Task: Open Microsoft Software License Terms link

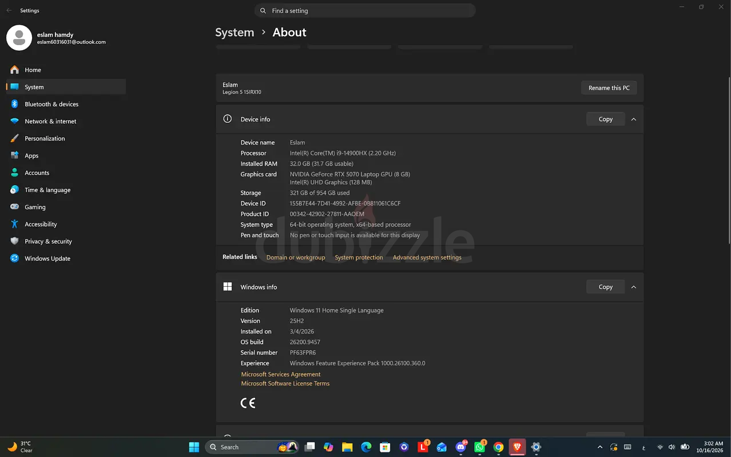Action: point(285,384)
